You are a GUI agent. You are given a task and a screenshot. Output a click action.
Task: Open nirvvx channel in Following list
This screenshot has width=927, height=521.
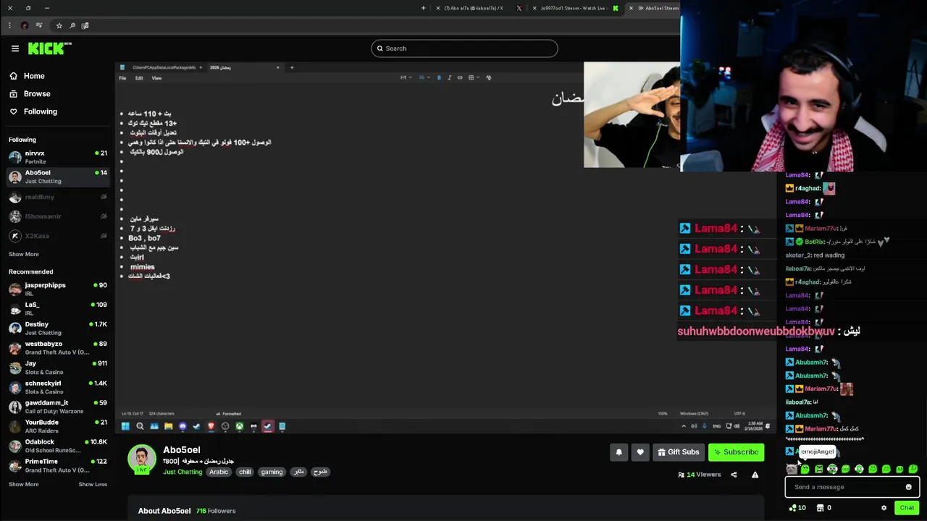[x=58, y=157]
